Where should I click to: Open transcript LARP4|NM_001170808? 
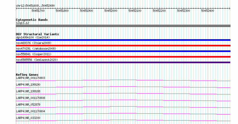click(x=30, y=98)
